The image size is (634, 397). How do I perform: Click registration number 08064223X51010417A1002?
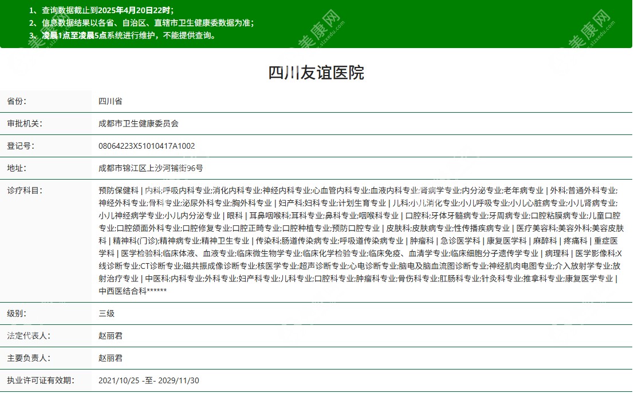tap(147, 146)
